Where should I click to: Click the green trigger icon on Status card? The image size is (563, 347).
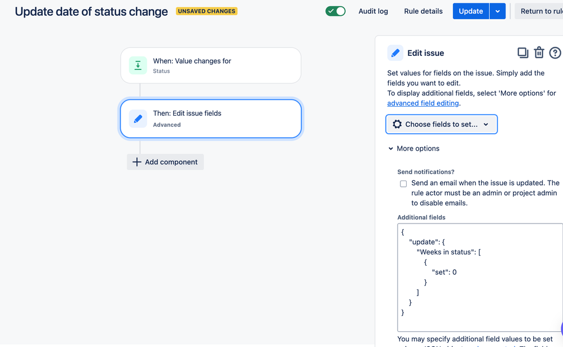pos(138,65)
